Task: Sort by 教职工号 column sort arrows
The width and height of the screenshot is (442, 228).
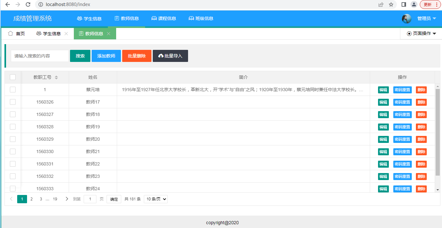Action: 56,77
